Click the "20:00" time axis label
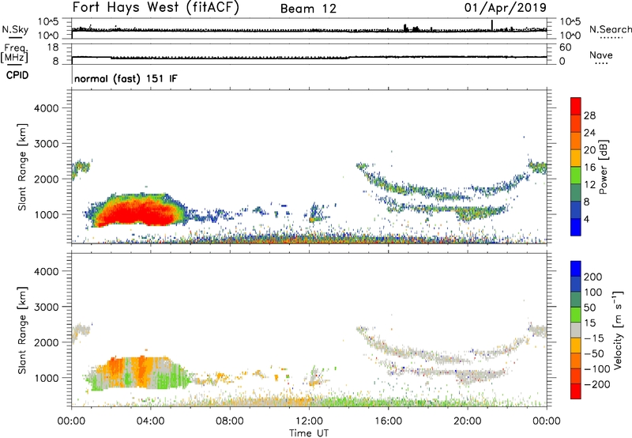The image size is (632, 438). 468,421
